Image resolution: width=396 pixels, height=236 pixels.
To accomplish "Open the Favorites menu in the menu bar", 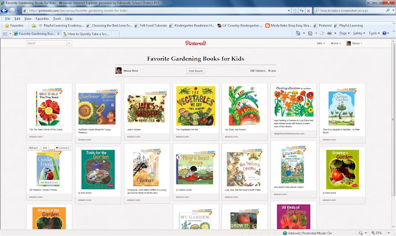I will coord(42,19).
